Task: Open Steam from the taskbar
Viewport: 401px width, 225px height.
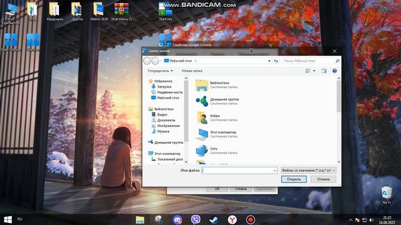Action: coord(214,219)
